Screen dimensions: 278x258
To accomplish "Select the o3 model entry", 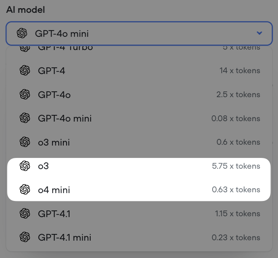I will [43, 166].
